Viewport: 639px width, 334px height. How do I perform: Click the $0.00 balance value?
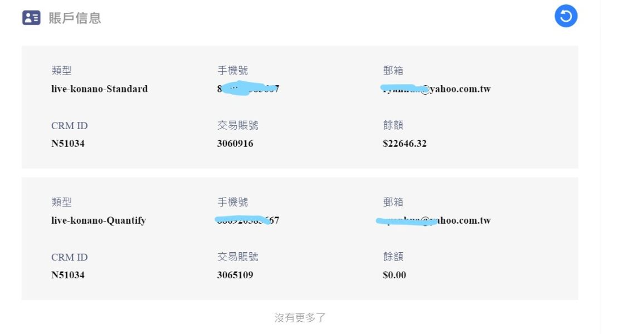394,275
